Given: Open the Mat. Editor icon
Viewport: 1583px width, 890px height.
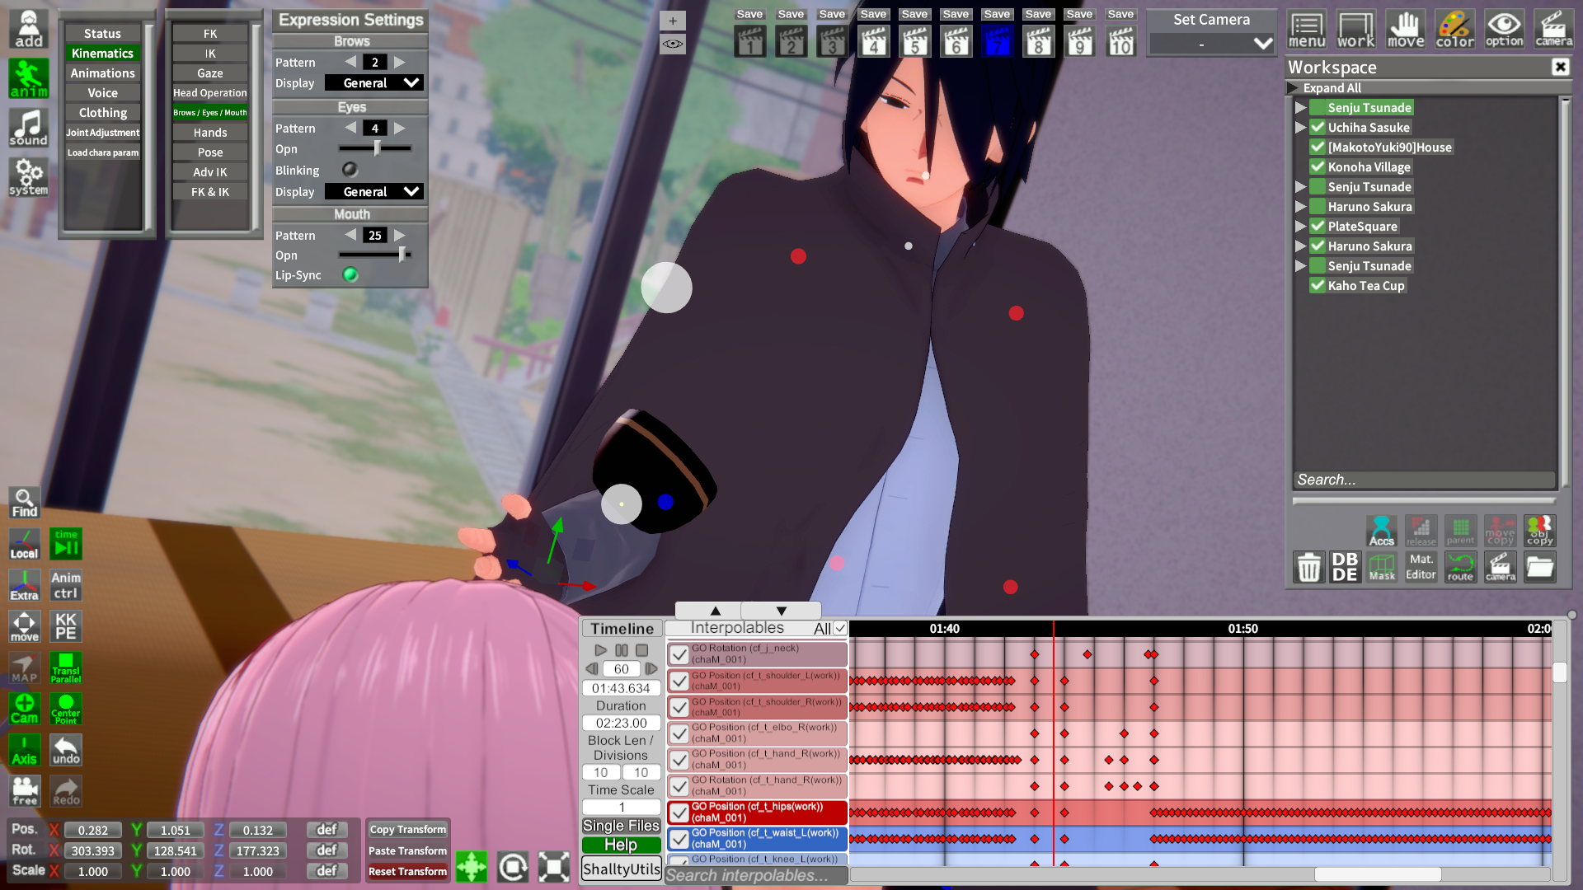Looking at the screenshot, I should [x=1421, y=567].
